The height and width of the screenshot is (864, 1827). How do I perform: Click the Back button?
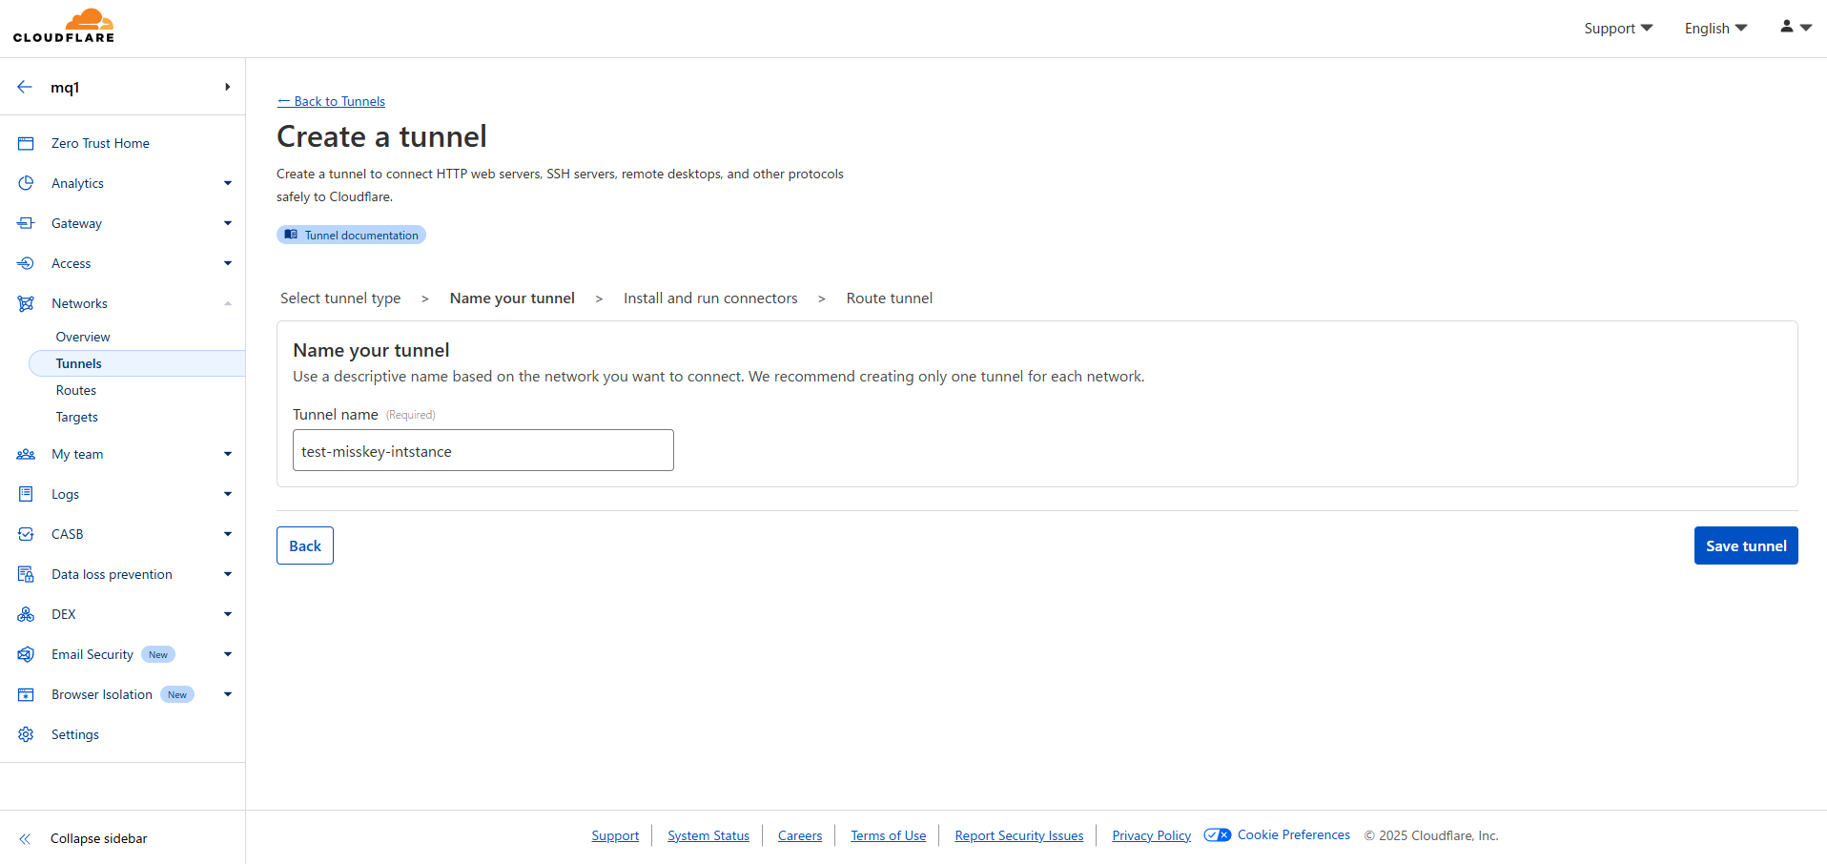tap(305, 545)
